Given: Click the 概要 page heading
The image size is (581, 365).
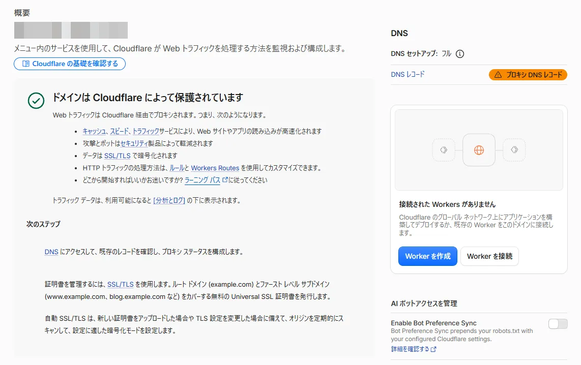Looking at the screenshot, I should coord(22,13).
